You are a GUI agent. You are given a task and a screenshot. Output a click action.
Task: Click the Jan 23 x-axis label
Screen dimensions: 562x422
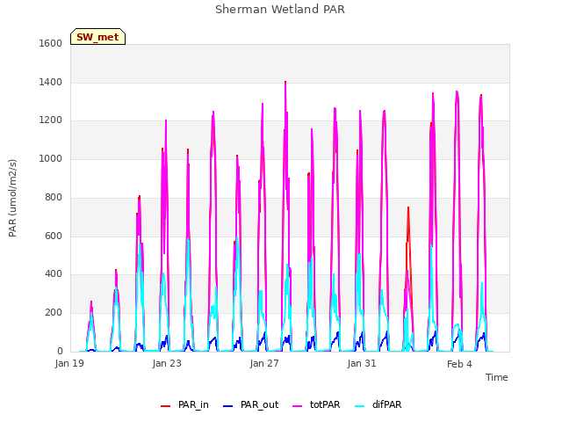coord(167,363)
